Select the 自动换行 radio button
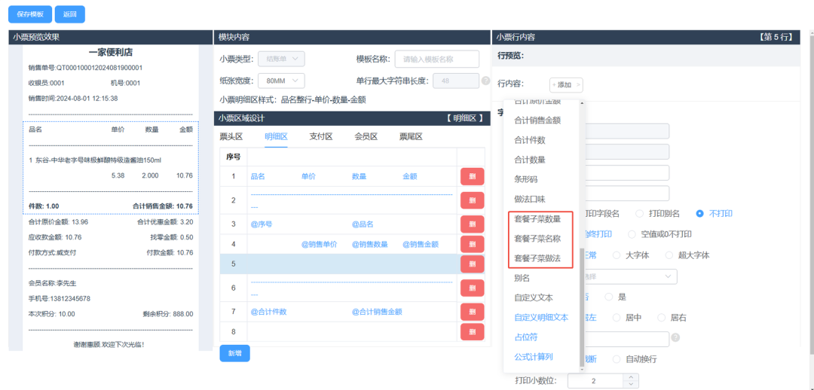 pos(617,359)
